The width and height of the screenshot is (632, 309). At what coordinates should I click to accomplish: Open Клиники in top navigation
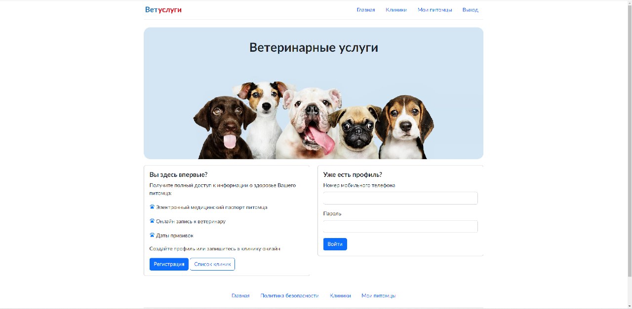point(396,10)
